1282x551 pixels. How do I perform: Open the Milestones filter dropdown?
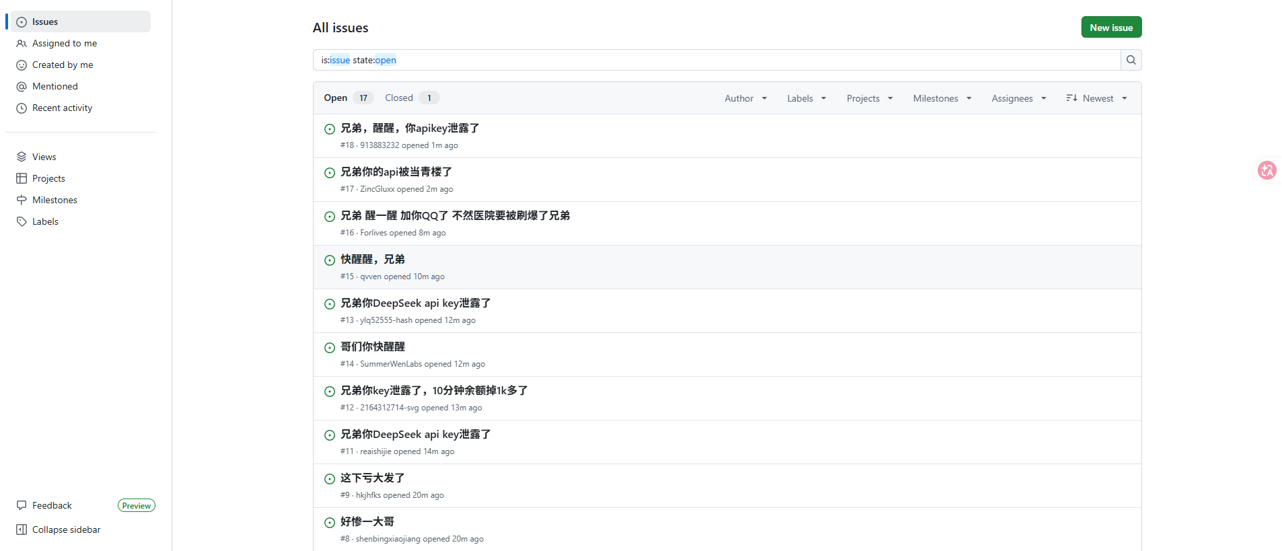[942, 98]
